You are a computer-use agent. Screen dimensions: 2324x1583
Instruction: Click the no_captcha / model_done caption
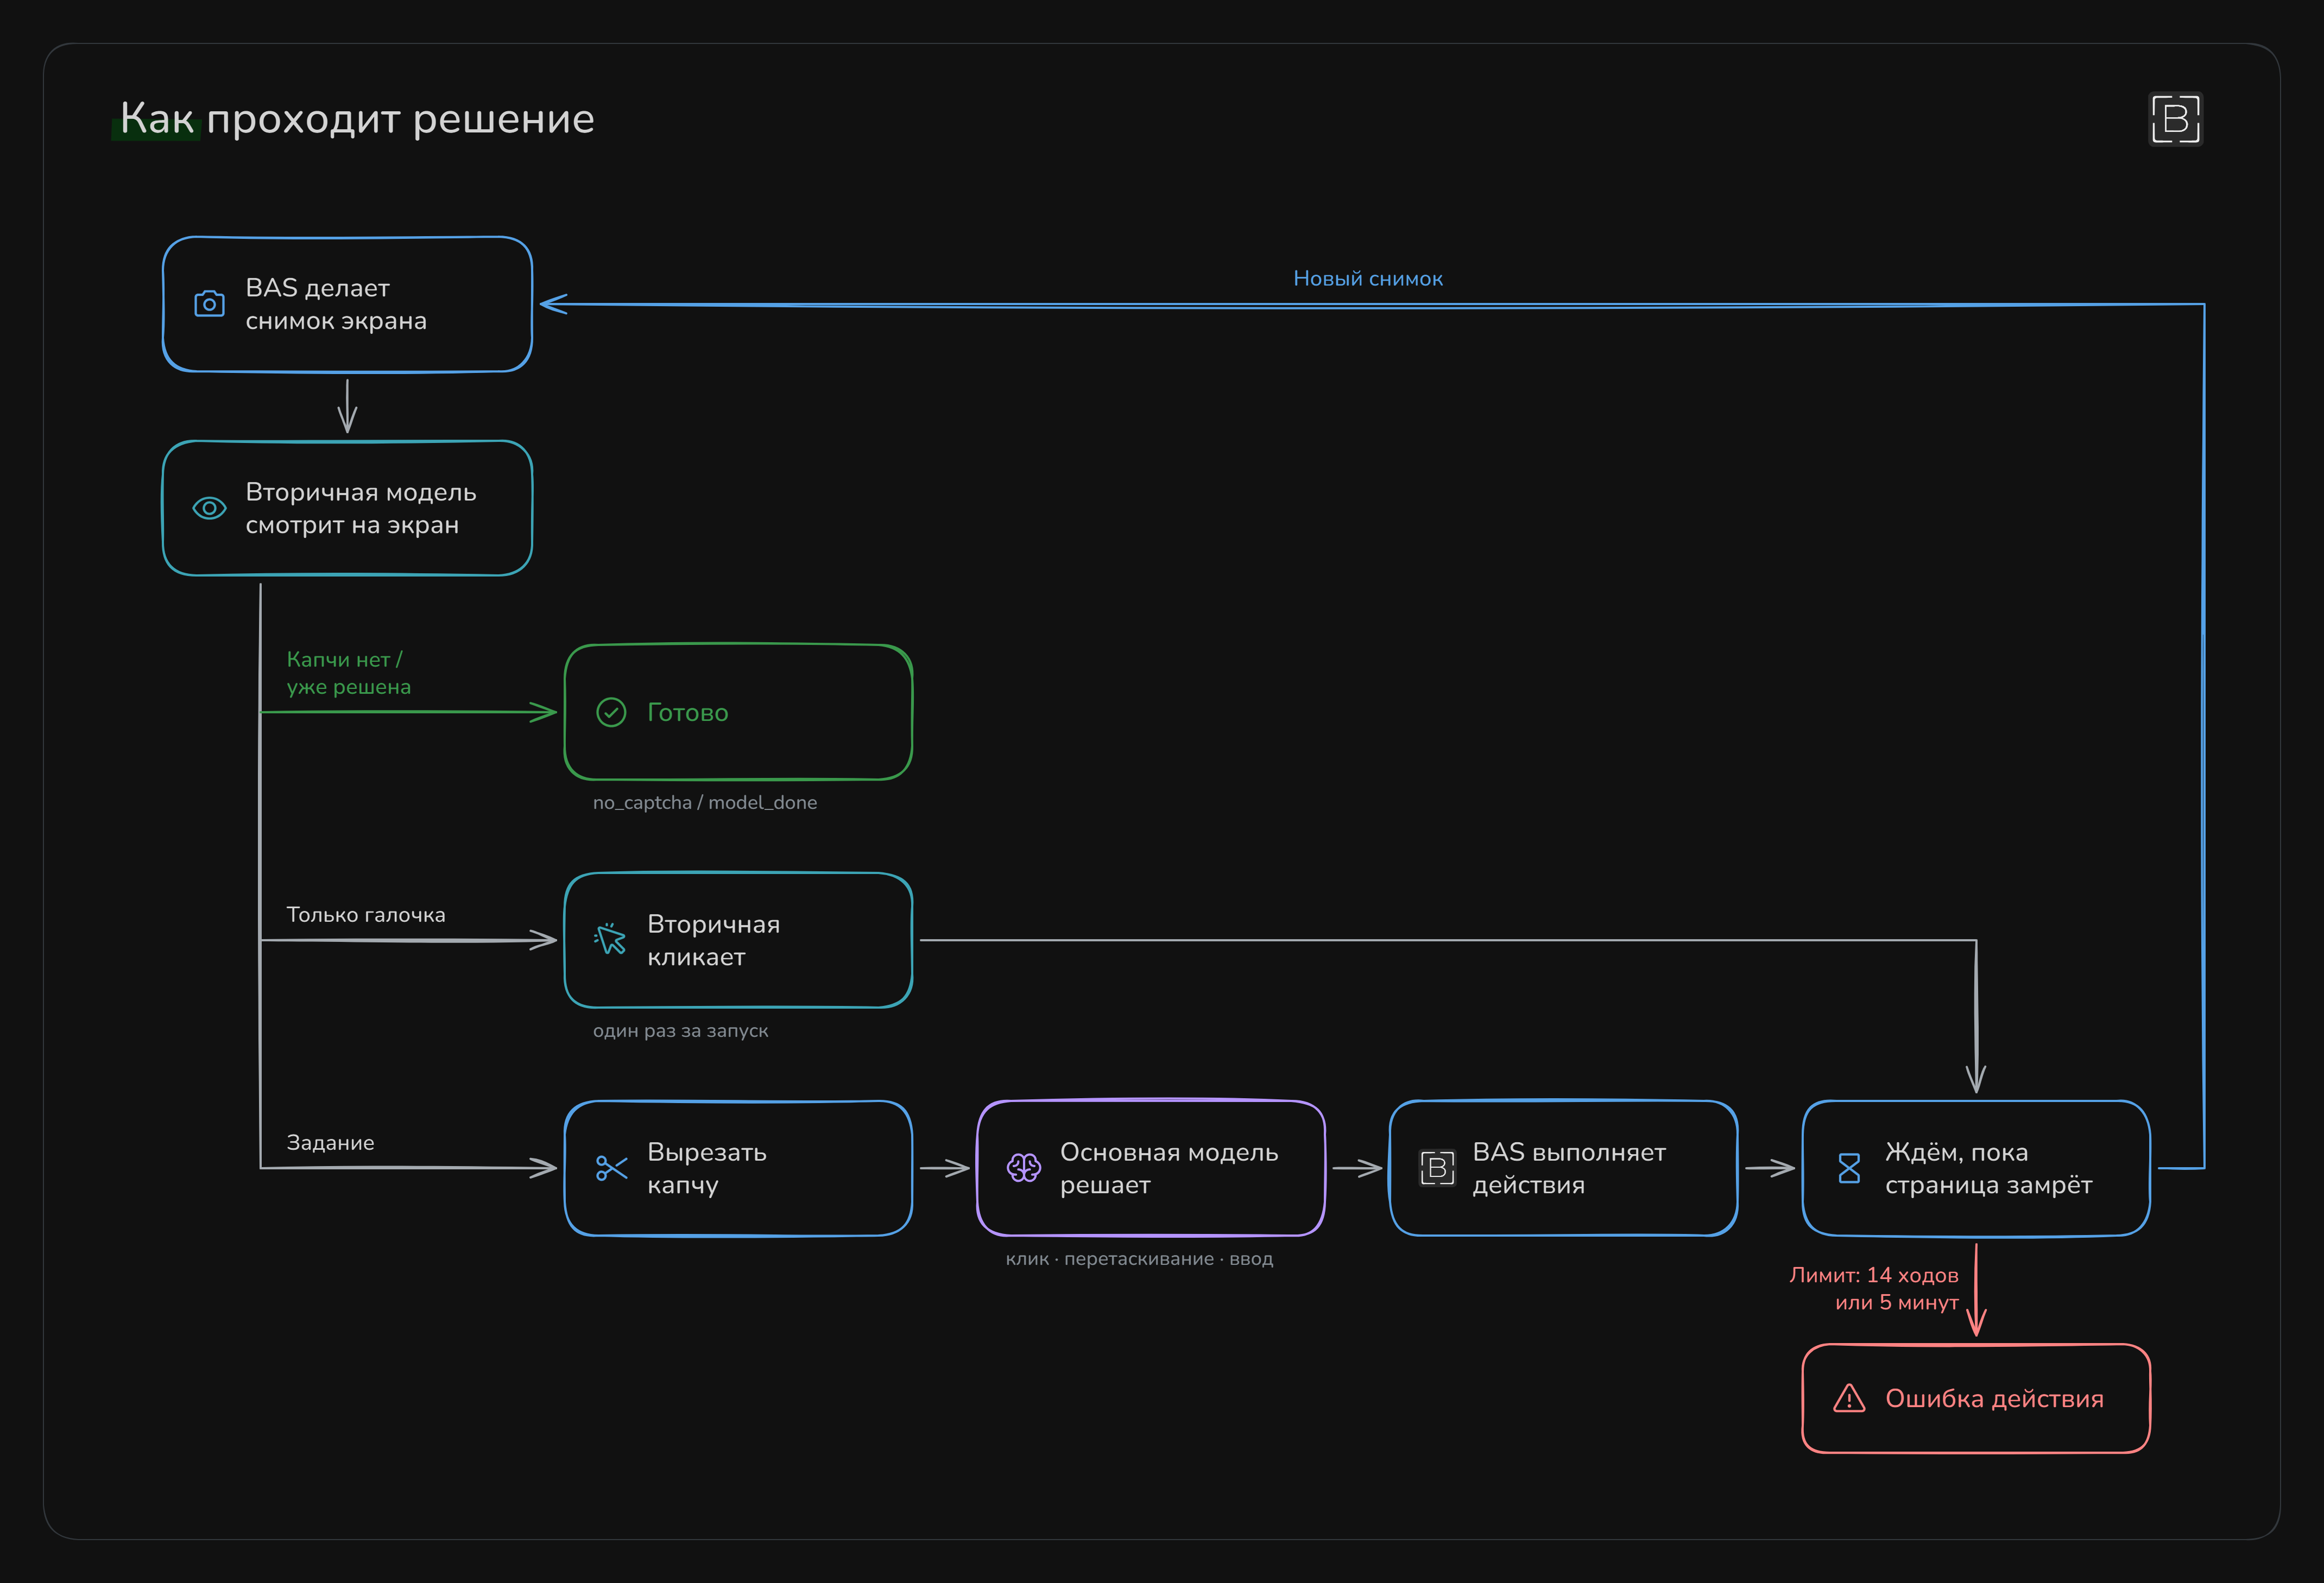point(705,802)
